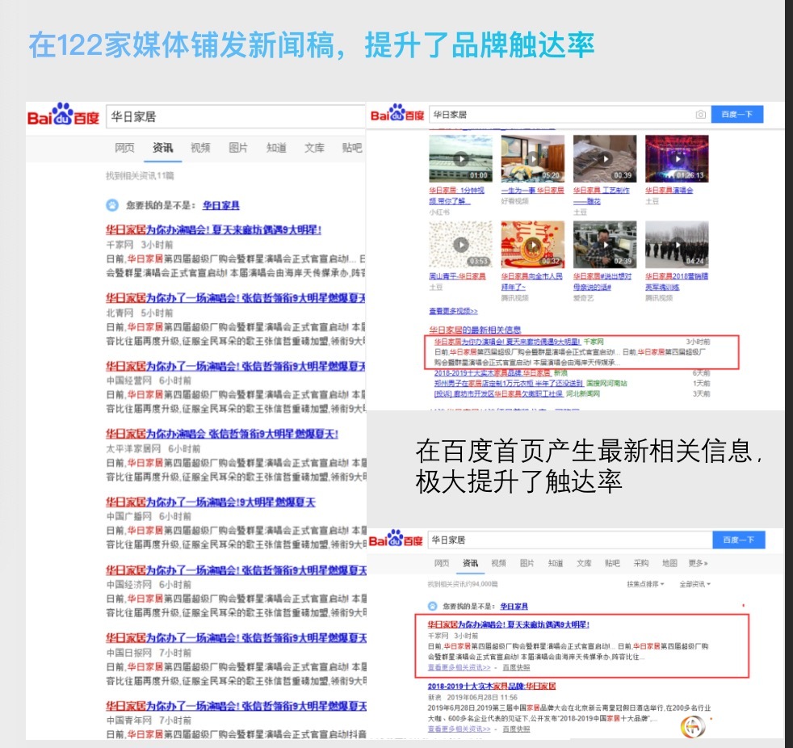The width and height of the screenshot is (793, 748).
Task: Open 2018-2019十大实木家具品牌 link in top-right page
Action: 492,372
